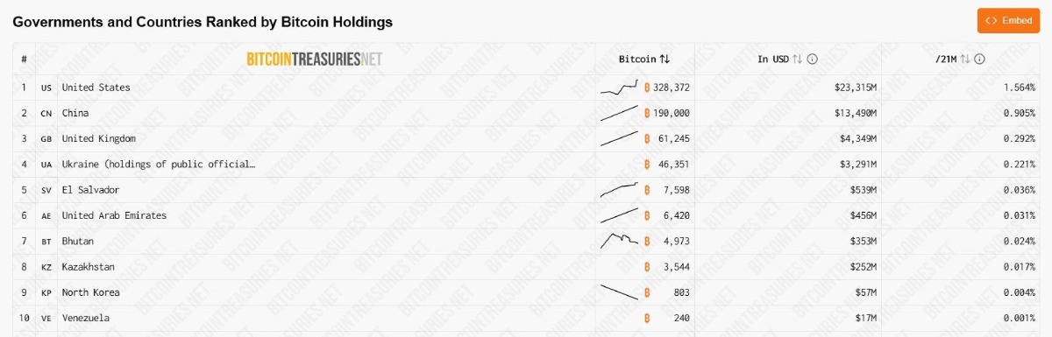
Task: Click the Bitcoin column header
Action: tap(637, 60)
